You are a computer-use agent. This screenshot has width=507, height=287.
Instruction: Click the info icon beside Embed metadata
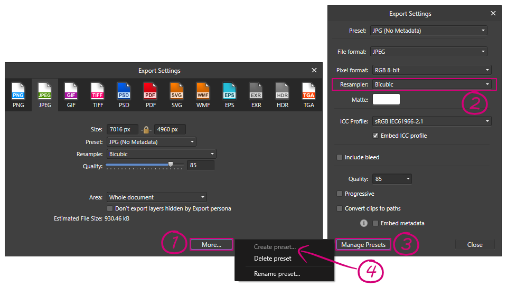click(364, 223)
